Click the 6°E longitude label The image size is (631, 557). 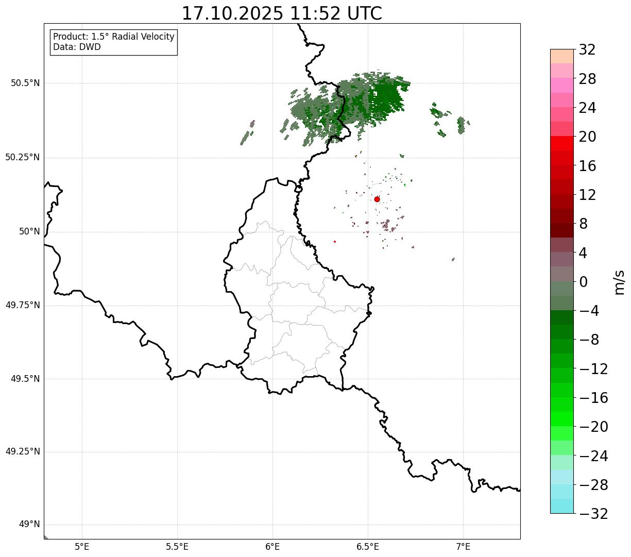[x=272, y=547]
